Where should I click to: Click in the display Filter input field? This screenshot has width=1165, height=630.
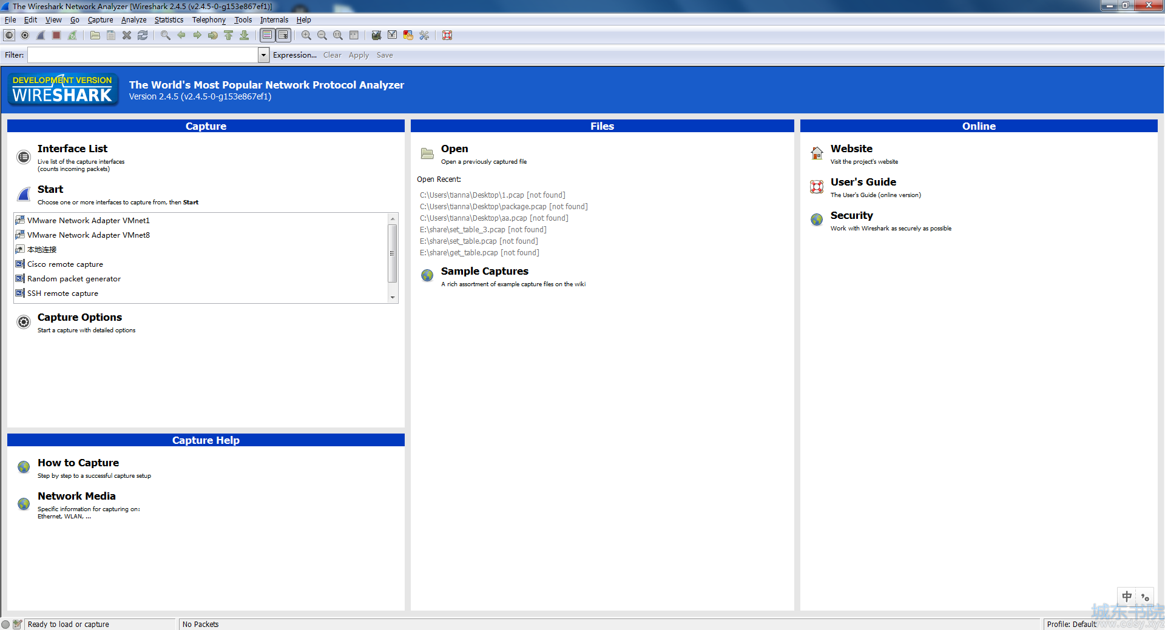[x=143, y=55]
